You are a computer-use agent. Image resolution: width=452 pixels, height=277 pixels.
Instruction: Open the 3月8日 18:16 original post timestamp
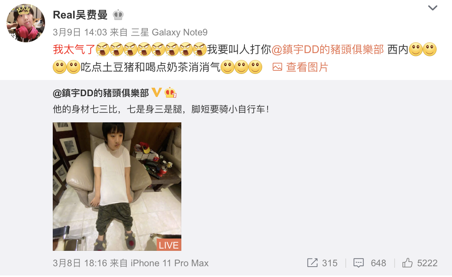point(80,263)
